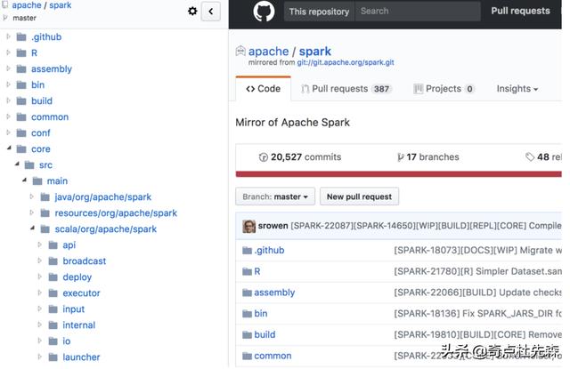Click into the repository Search field
This screenshot has width=570, height=369.
tap(417, 12)
